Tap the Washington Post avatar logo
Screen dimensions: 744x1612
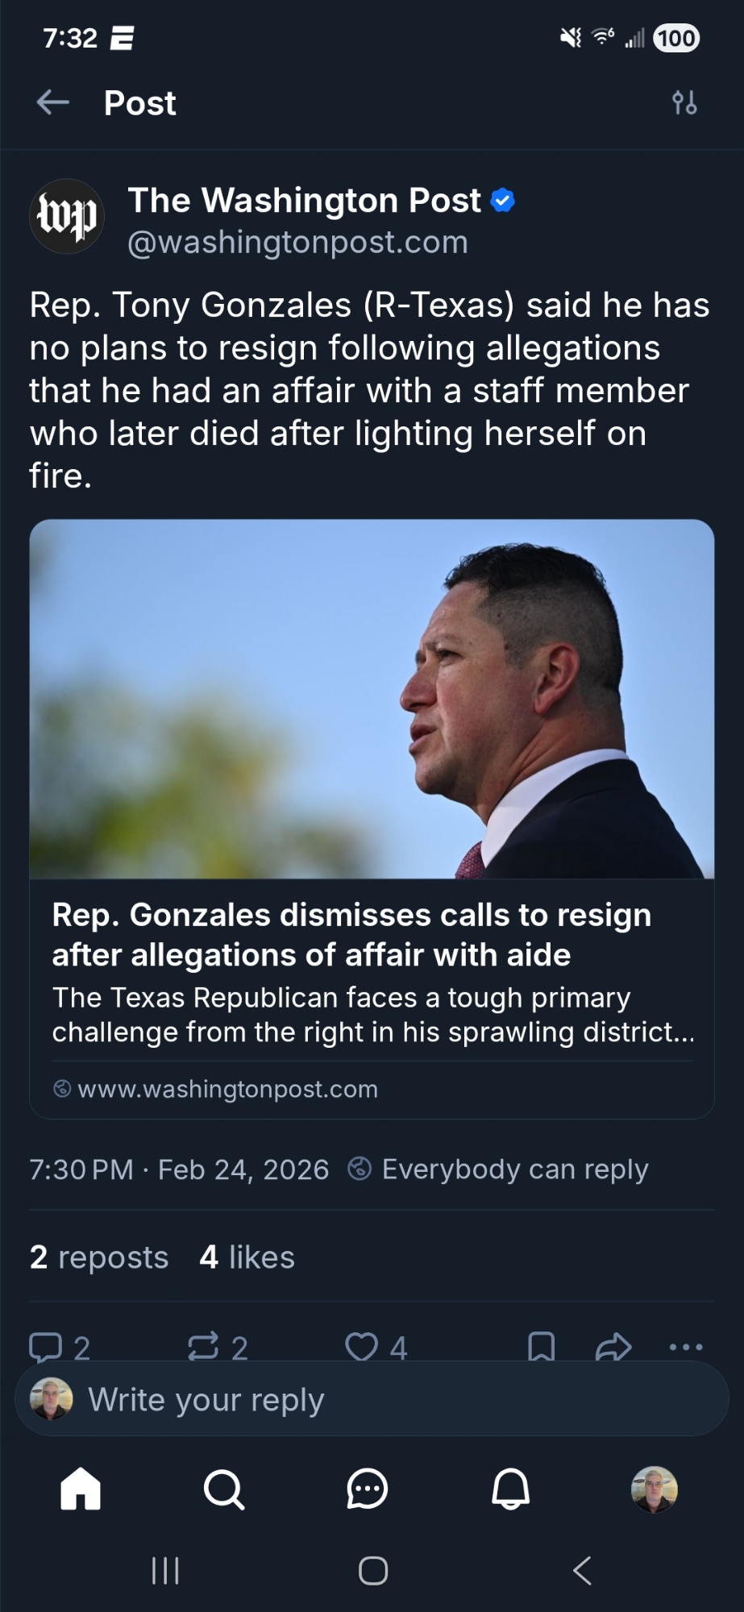pyautogui.click(x=67, y=216)
